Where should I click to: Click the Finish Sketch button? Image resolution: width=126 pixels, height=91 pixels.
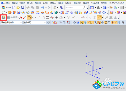point(12,17)
